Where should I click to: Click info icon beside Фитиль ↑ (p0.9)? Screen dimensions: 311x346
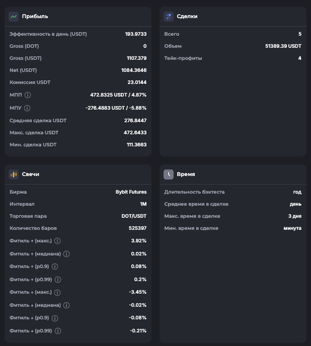(x=55, y=267)
